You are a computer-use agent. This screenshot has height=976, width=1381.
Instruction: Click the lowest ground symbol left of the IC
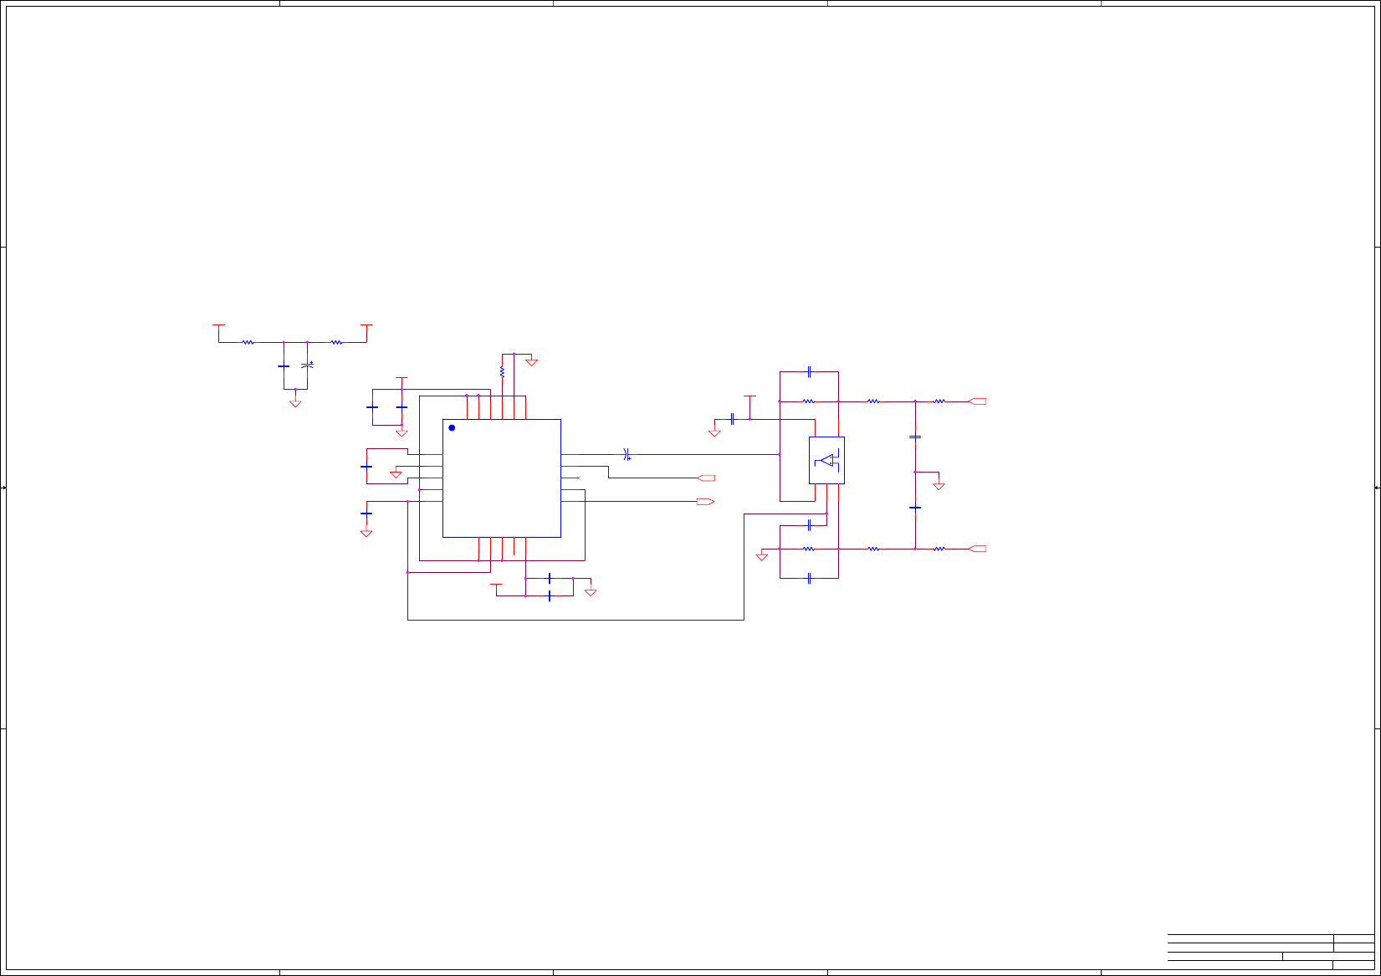click(366, 533)
